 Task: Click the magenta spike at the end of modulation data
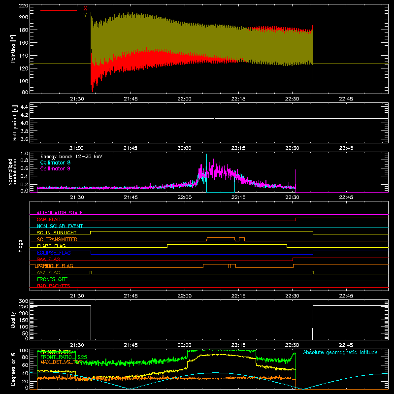295,181
